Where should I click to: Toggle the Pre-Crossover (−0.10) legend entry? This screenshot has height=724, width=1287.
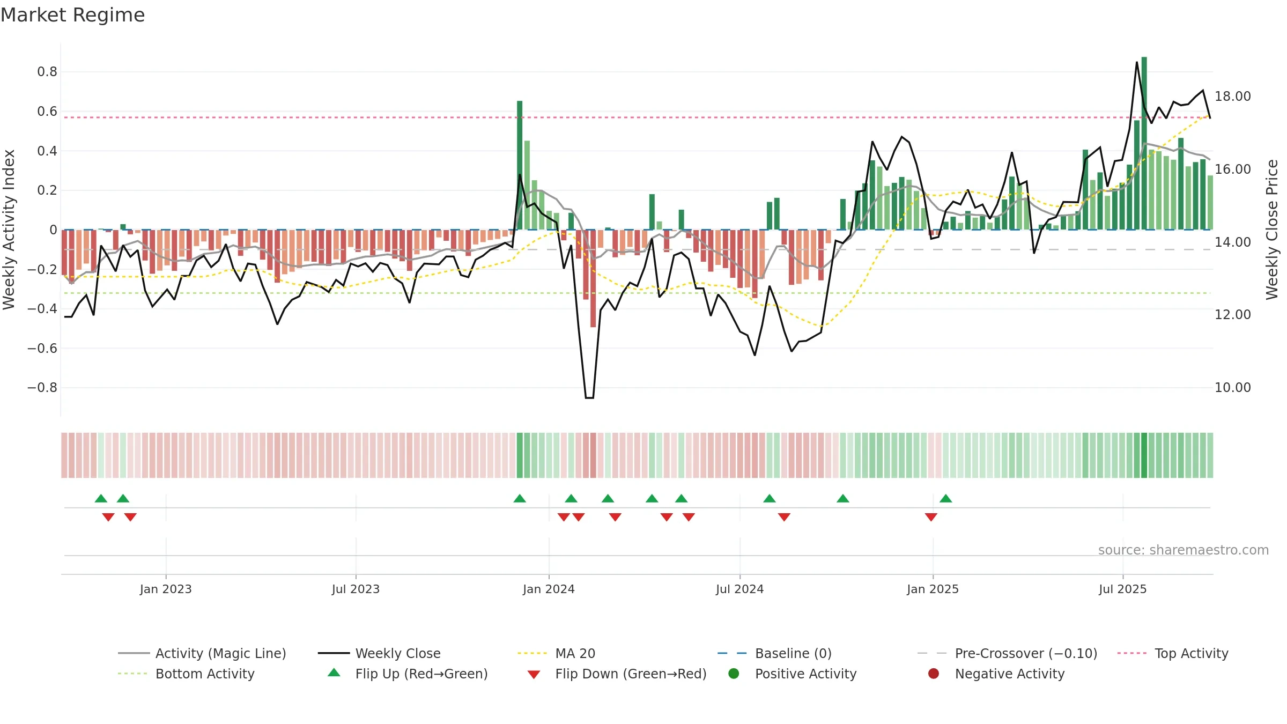pyautogui.click(x=1007, y=653)
